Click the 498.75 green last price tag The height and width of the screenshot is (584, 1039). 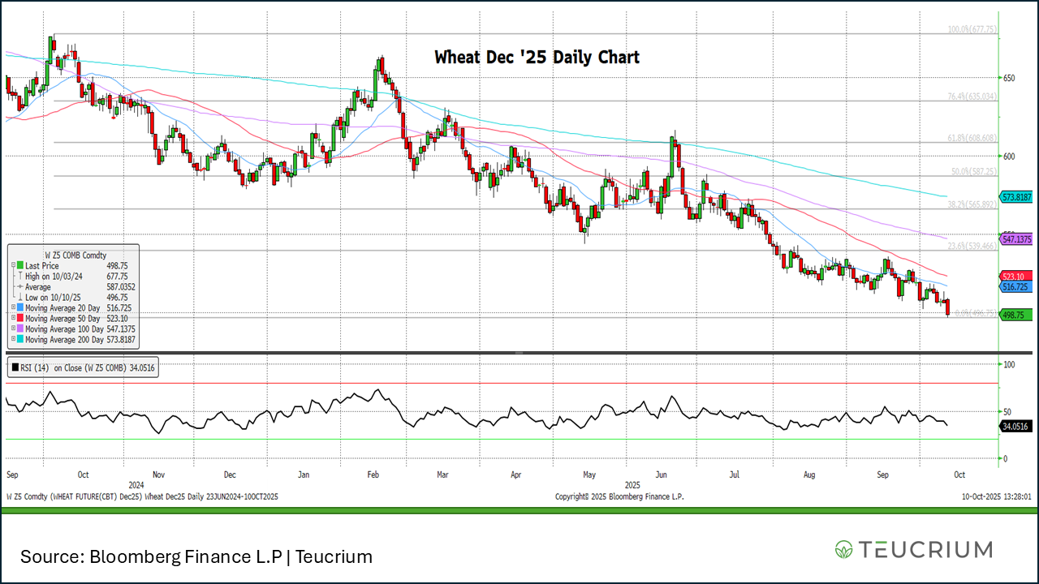(x=1016, y=316)
